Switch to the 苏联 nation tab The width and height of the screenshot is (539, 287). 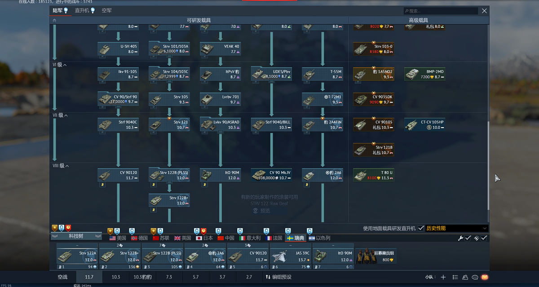pos(162,238)
